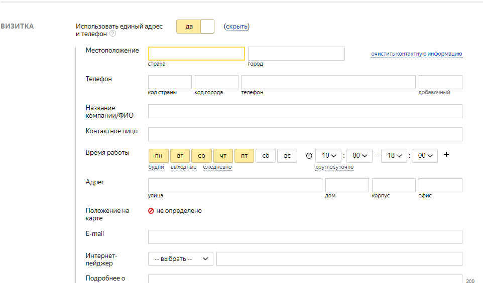483x283 pixels.
Task: Select будни preset for working days
Action: [x=156, y=167]
